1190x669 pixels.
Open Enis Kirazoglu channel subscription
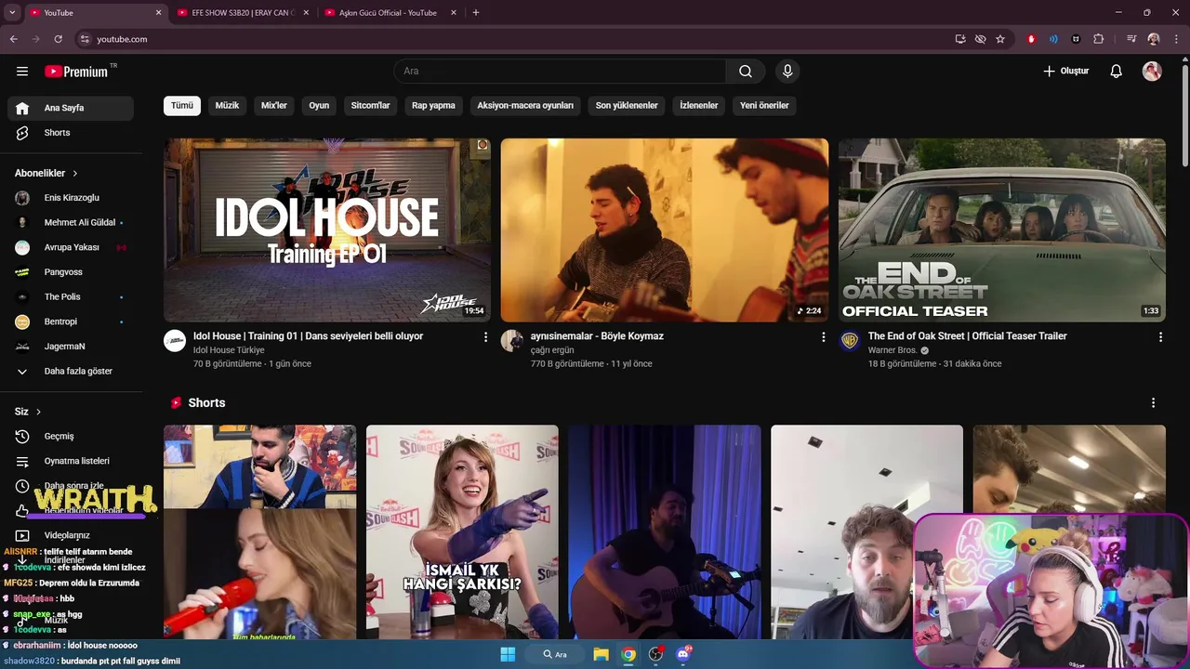point(71,198)
